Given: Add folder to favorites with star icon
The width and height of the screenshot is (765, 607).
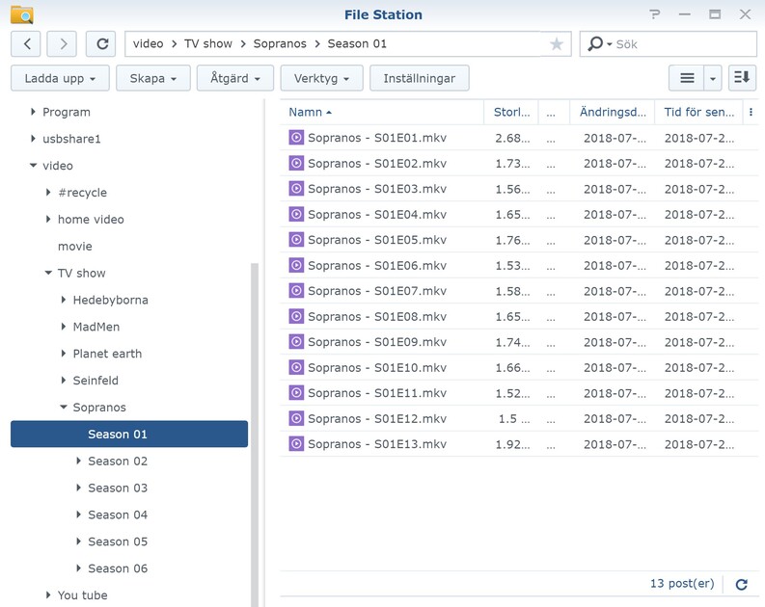Looking at the screenshot, I should coord(556,44).
